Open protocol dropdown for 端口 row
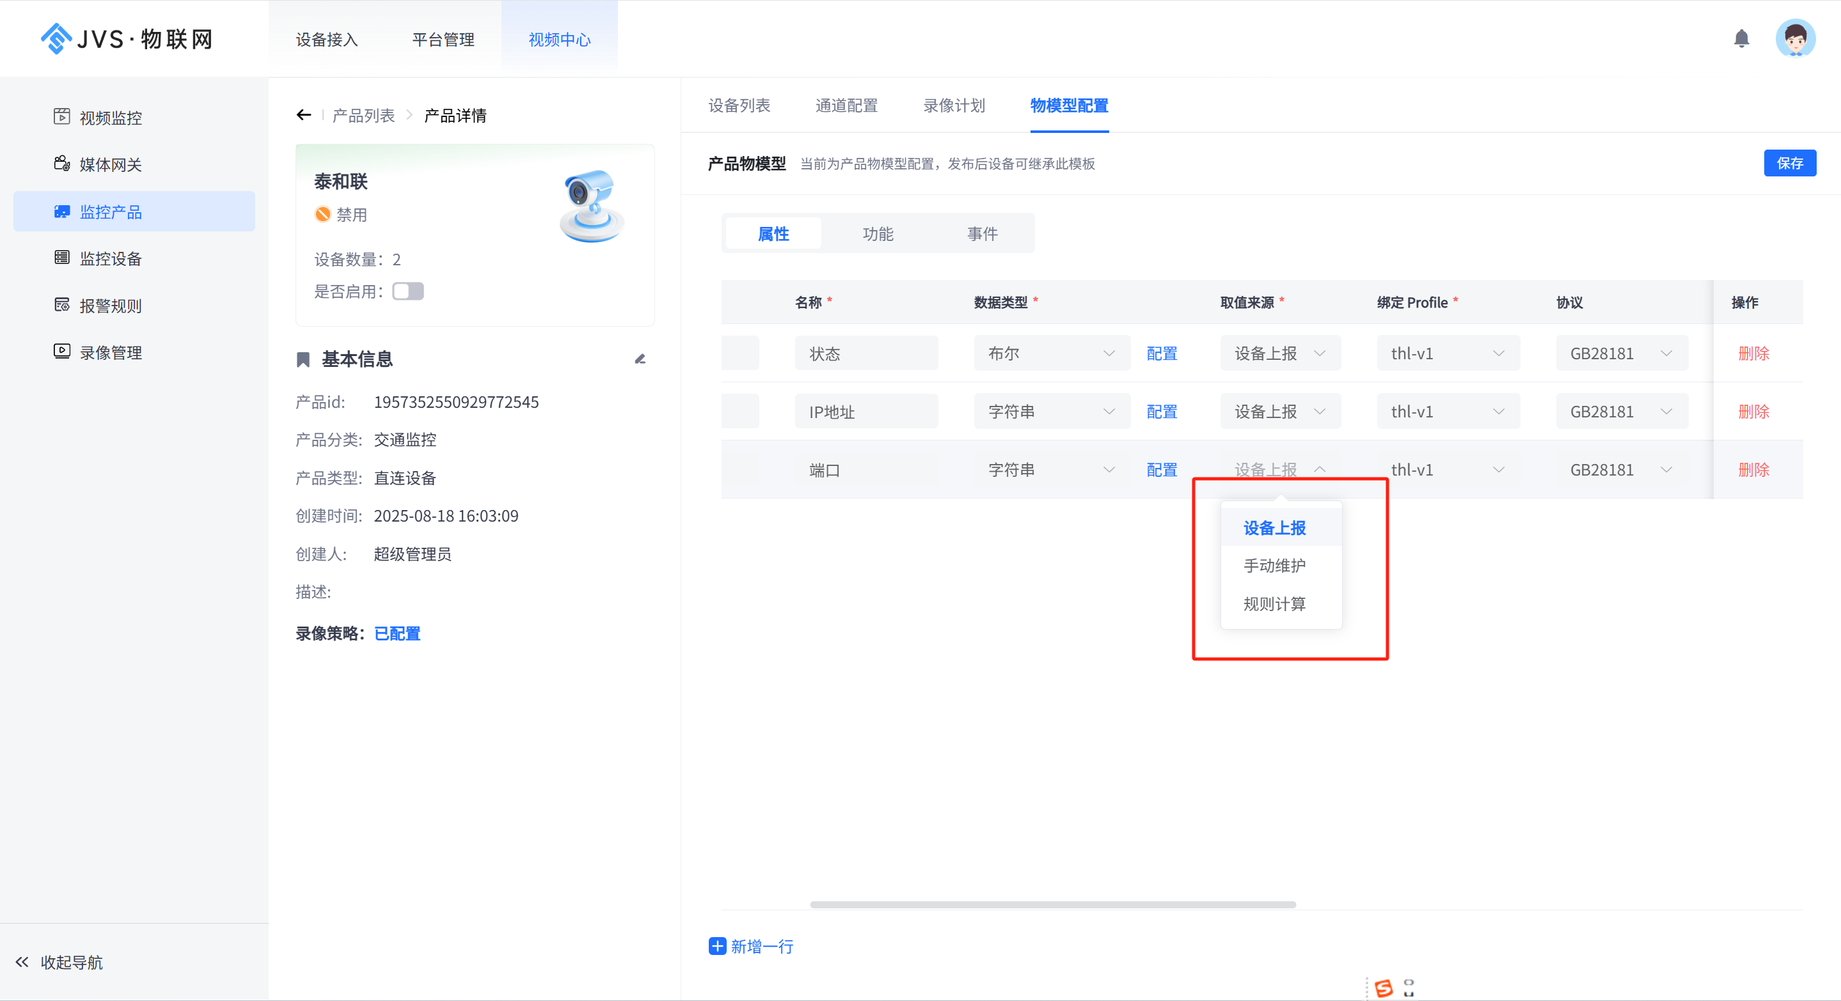This screenshot has height=1001, width=1841. pos(1621,470)
